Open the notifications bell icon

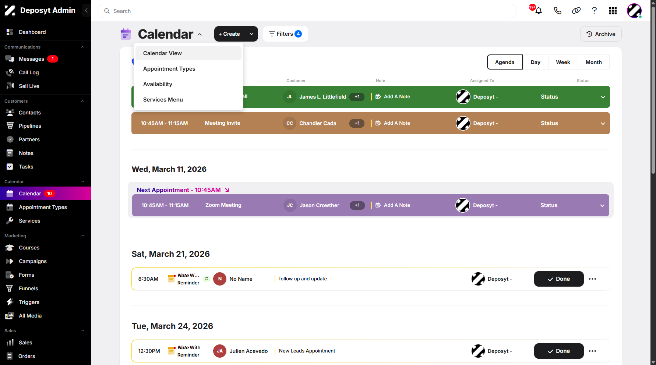pos(538,11)
